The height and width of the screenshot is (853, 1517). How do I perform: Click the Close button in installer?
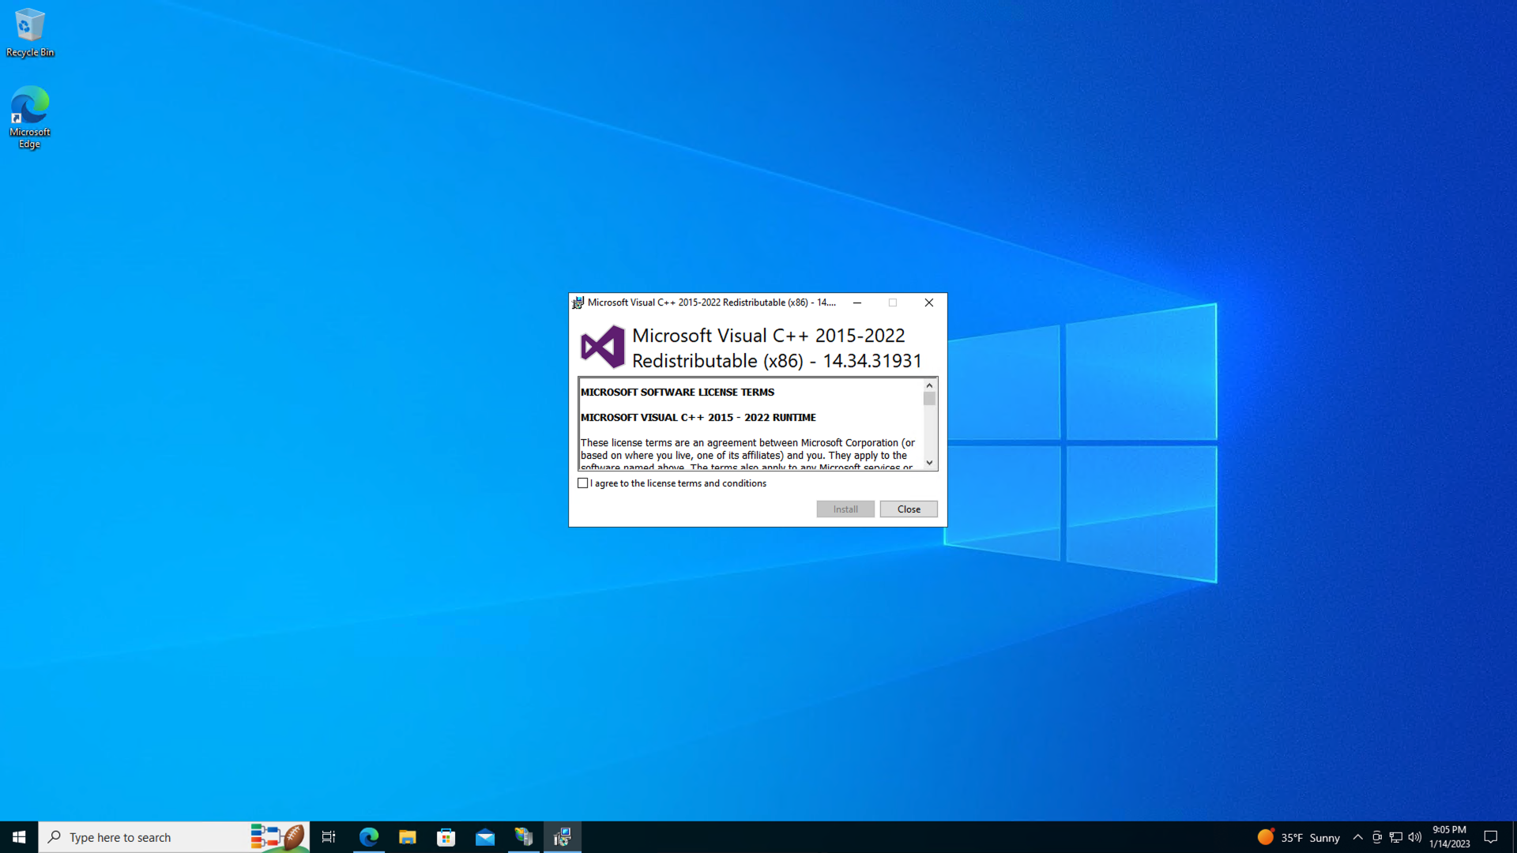point(909,509)
